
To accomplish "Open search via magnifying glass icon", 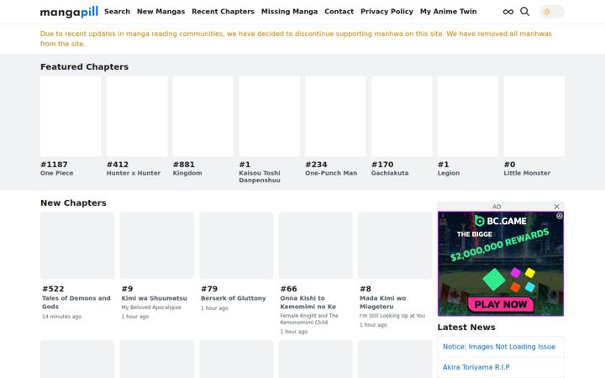I will 524,12.
